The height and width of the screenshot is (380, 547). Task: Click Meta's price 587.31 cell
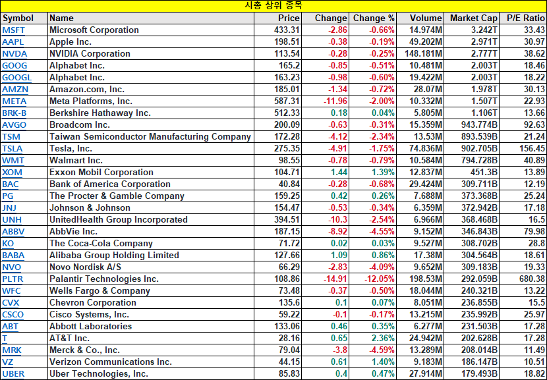click(x=277, y=101)
